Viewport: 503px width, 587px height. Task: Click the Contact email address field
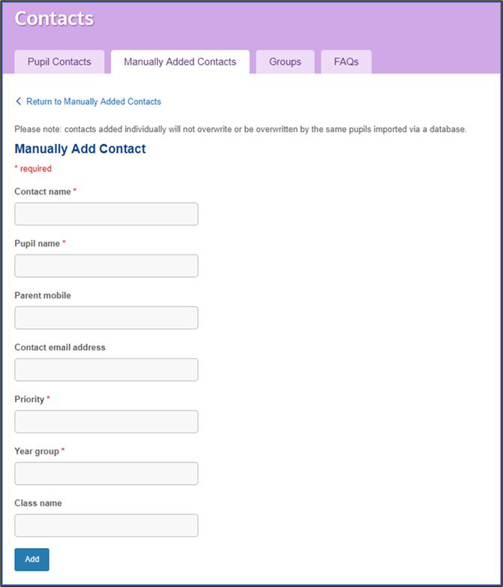click(x=106, y=369)
